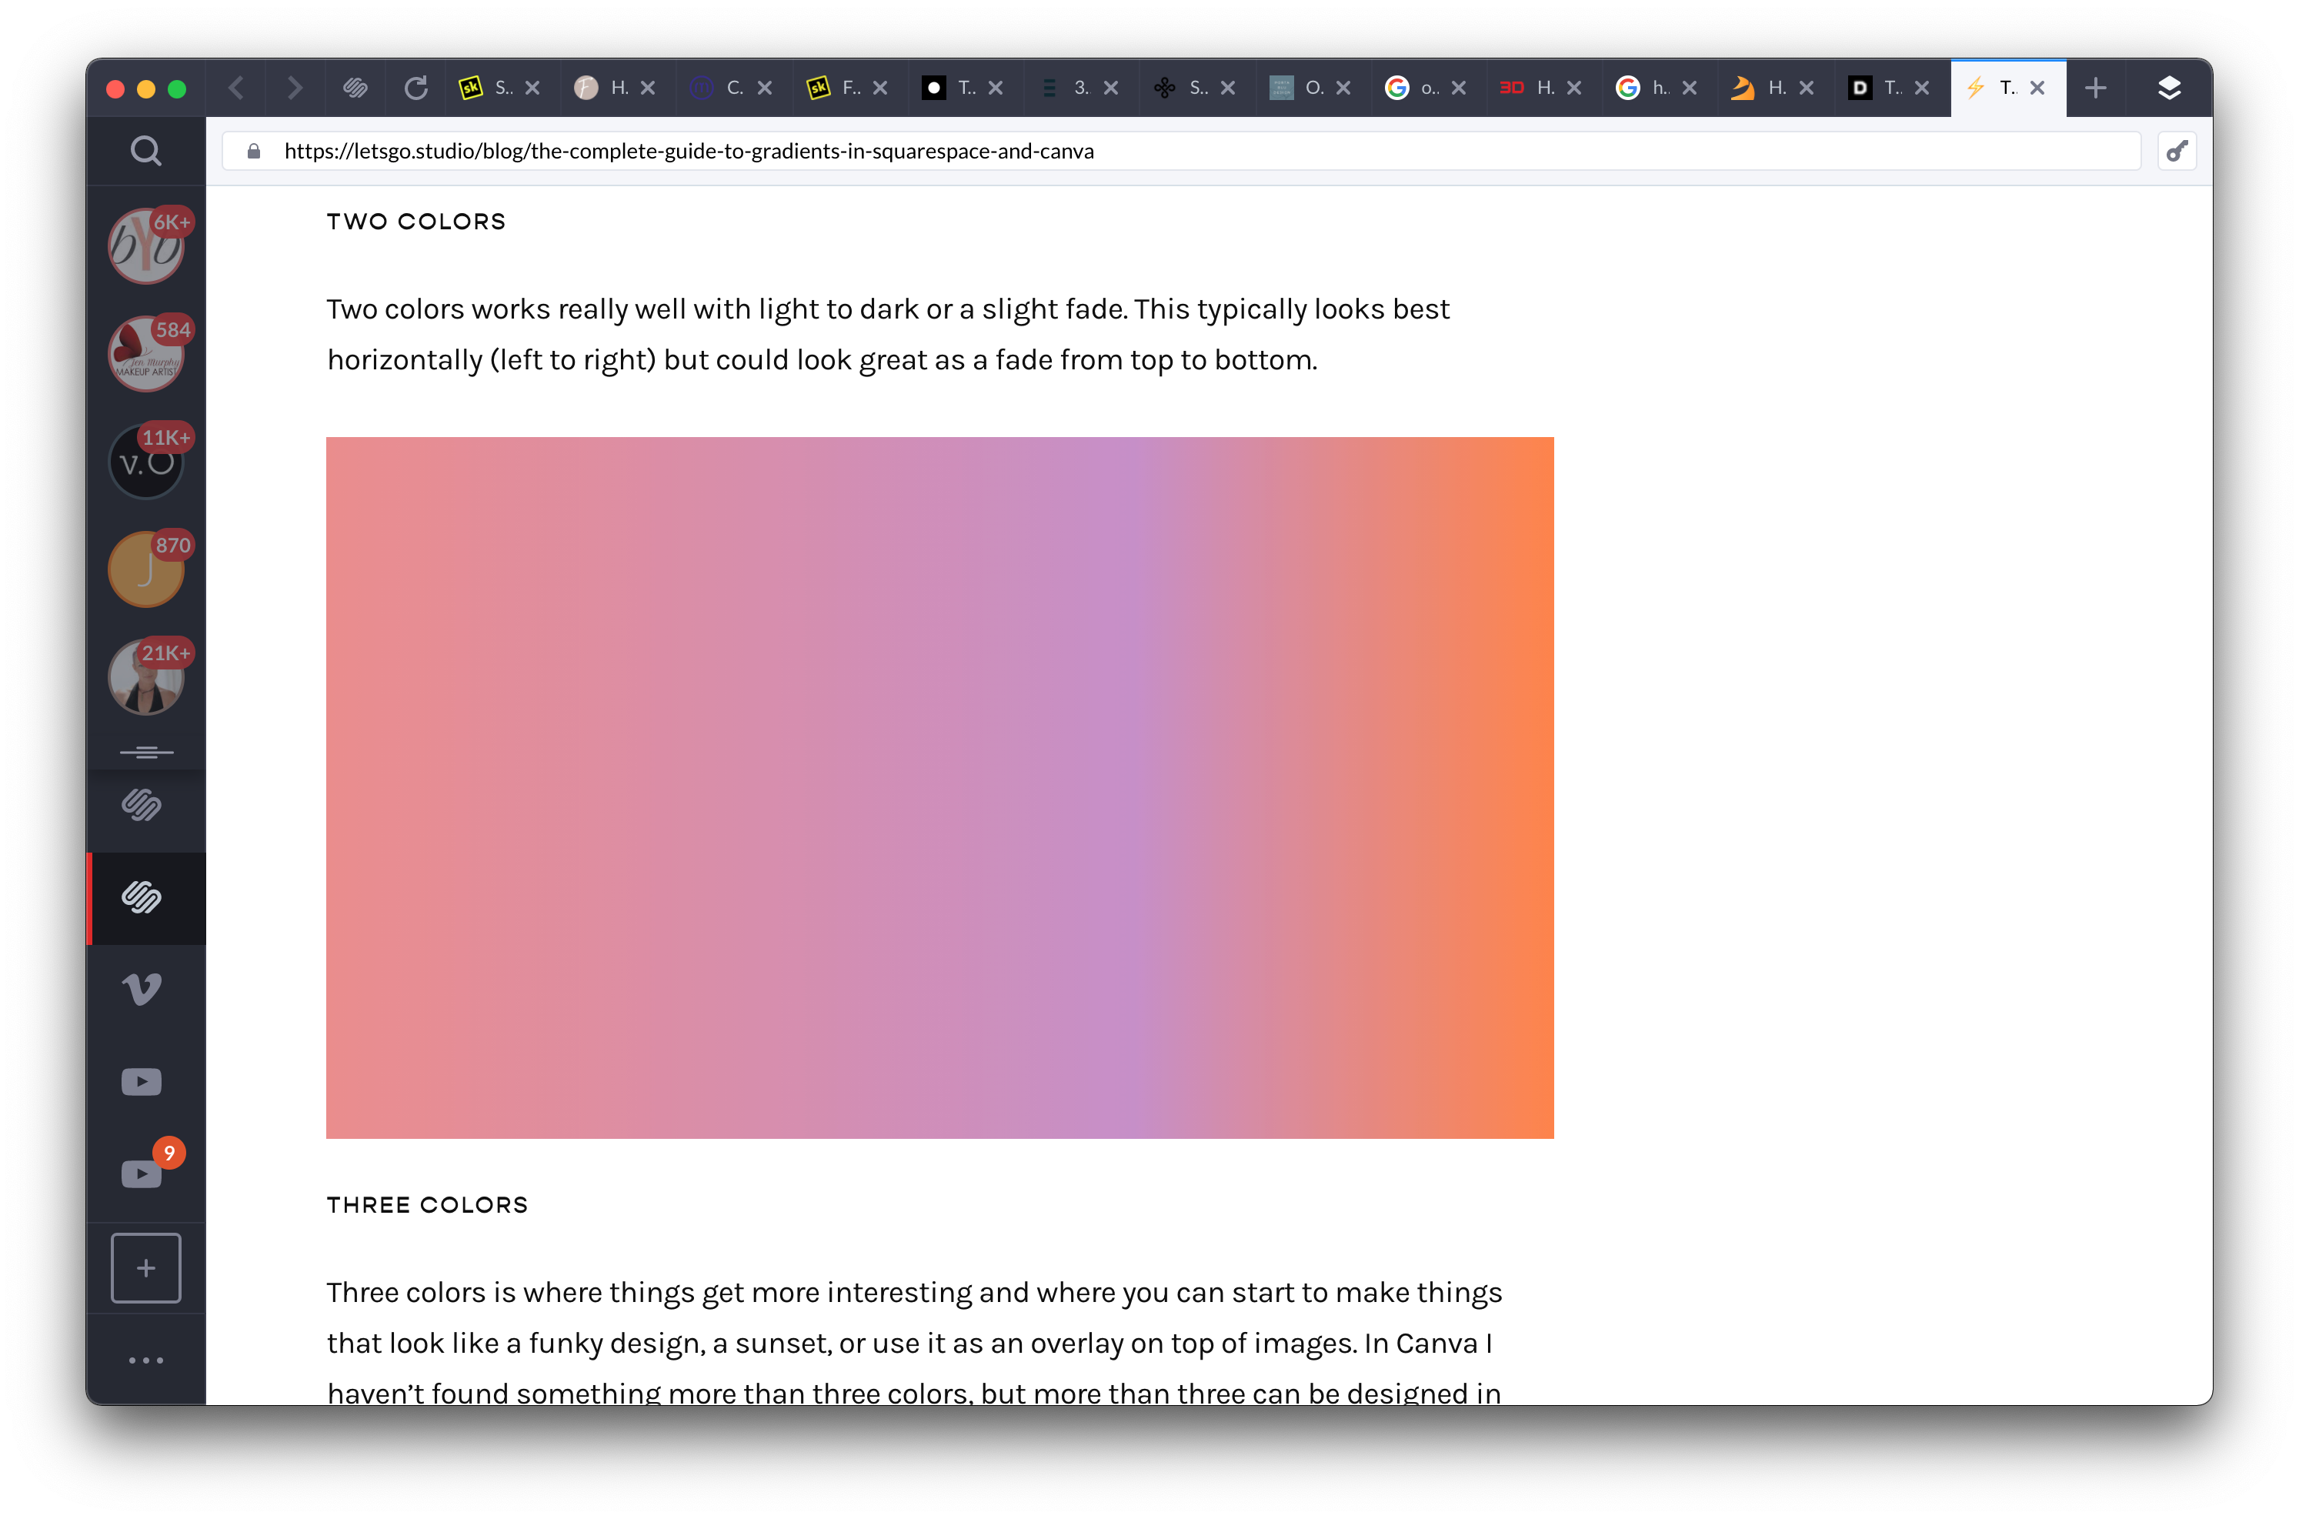This screenshot has height=1519, width=2299.
Task: Open a new tab
Action: tap(2096, 88)
